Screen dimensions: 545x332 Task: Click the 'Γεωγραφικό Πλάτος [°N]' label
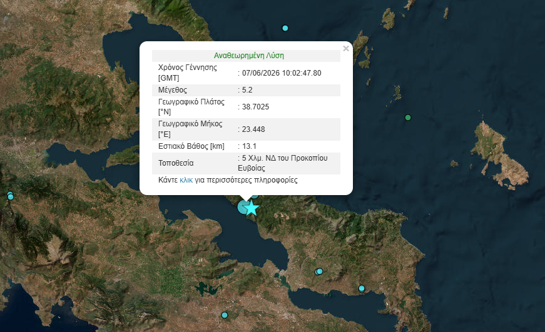[x=191, y=107]
